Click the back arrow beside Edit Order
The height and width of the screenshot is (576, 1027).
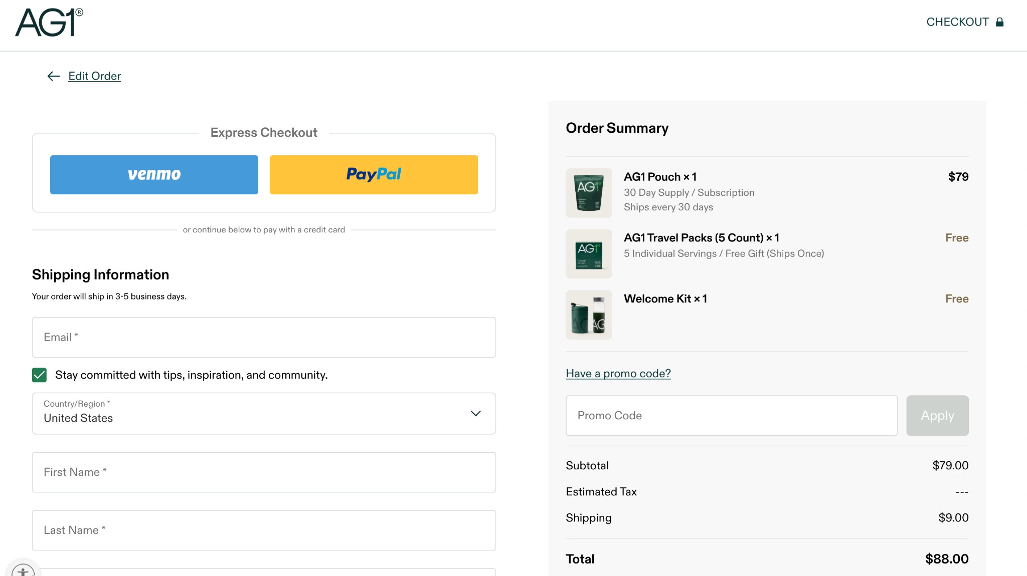(x=54, y=76)
